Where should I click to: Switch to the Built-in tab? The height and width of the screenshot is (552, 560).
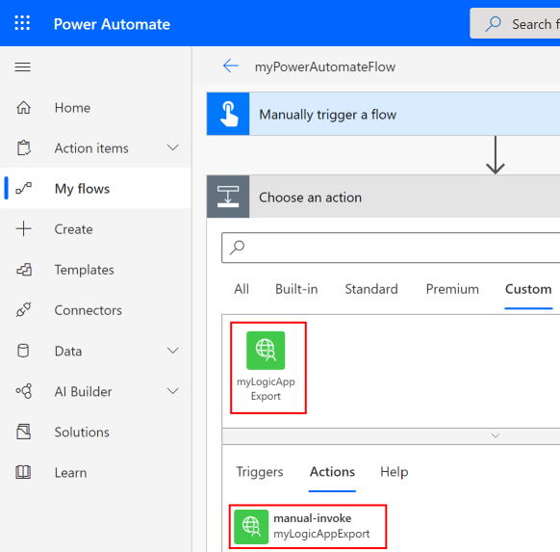(x=296, y=289)
